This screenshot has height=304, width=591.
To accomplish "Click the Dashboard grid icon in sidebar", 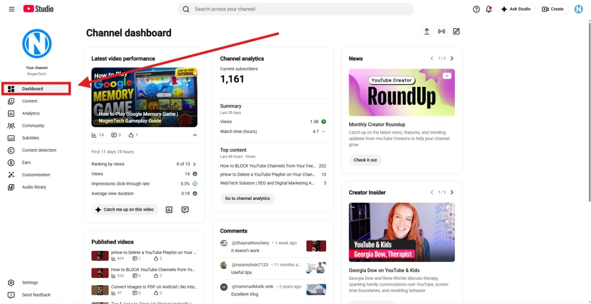I will point(12,89).
